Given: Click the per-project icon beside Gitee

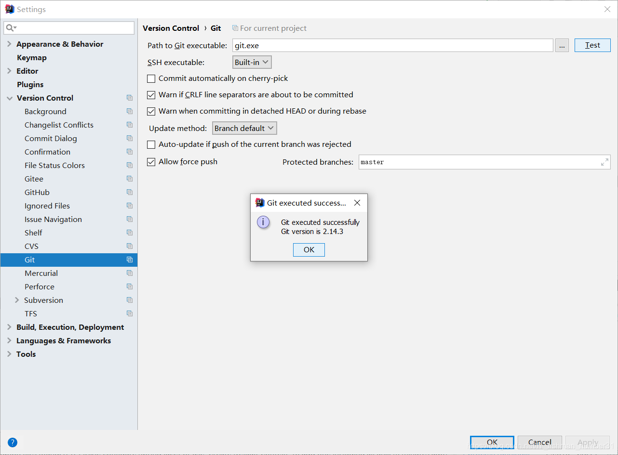Looking at the screenshot, I should 130,179.
